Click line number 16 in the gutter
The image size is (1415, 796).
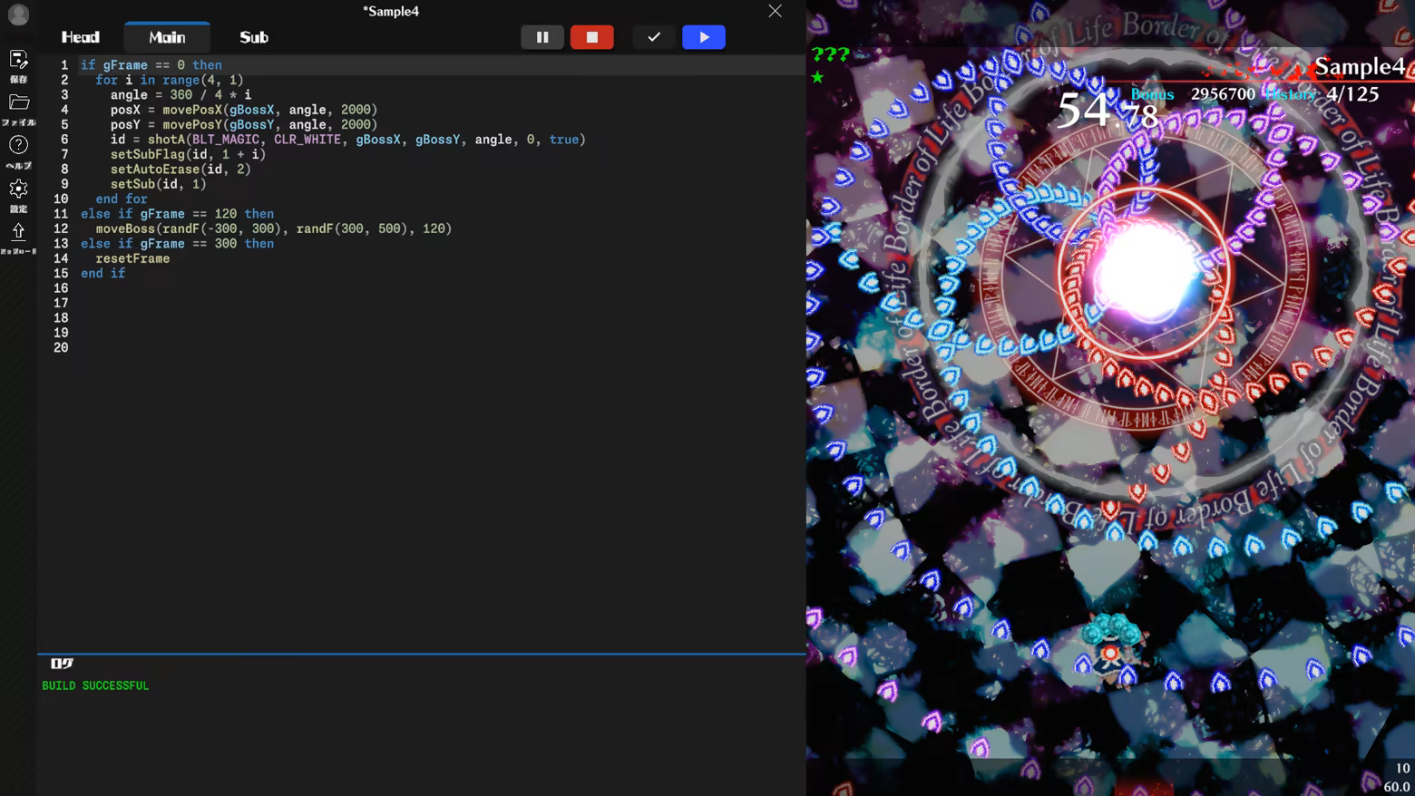[x=61, y=288]
